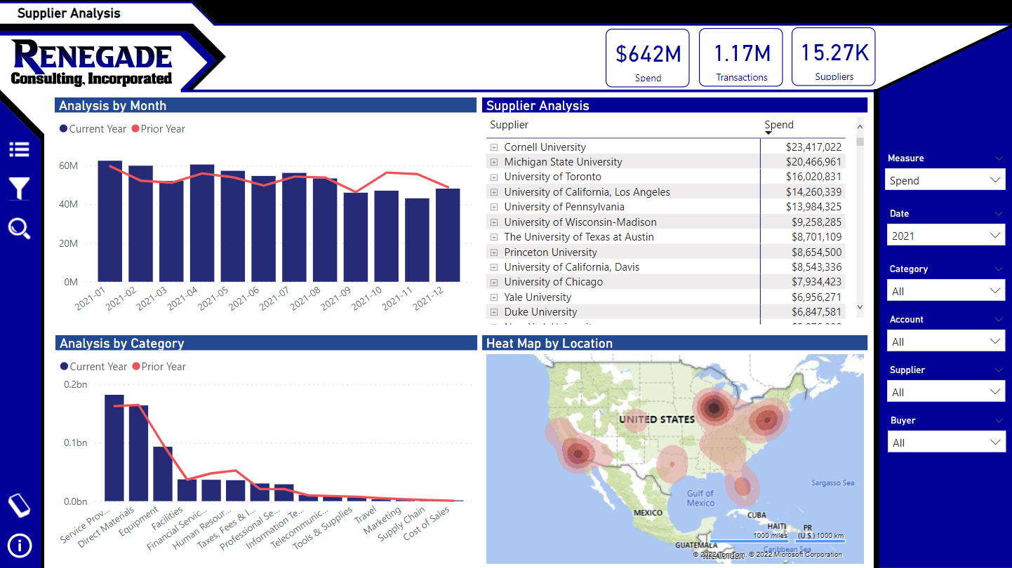
Task: Collapse the Supplier slicer header chevron
Action: click(999, 370)
